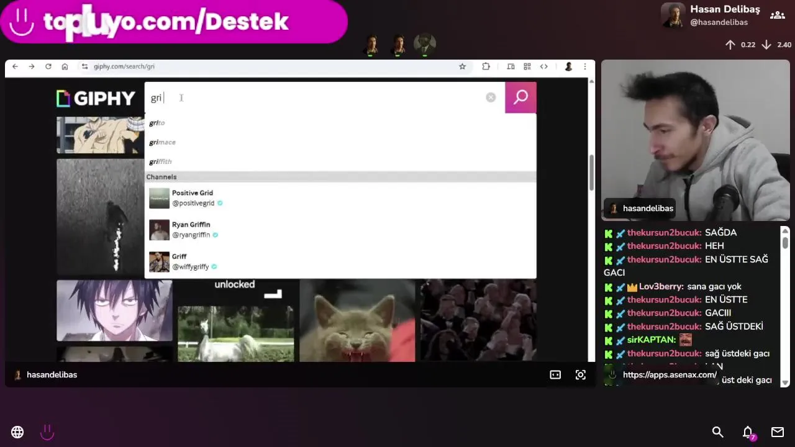
Task: Bookmark this page with star icon
Action: coord(462,66)
